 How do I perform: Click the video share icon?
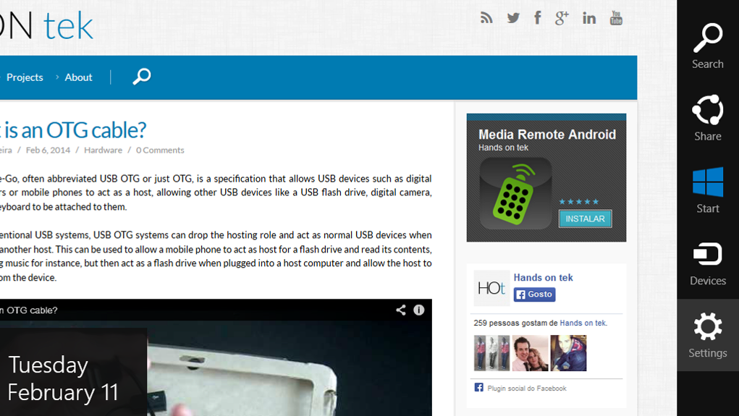click(x=400, y=310)
